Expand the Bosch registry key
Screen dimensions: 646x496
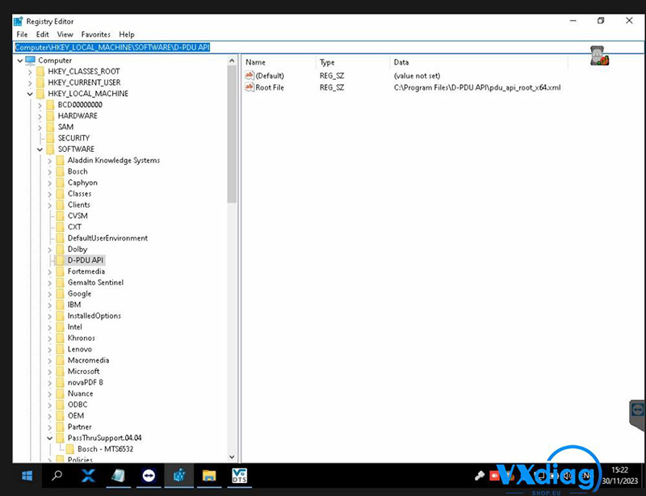(x=48, y=171)
